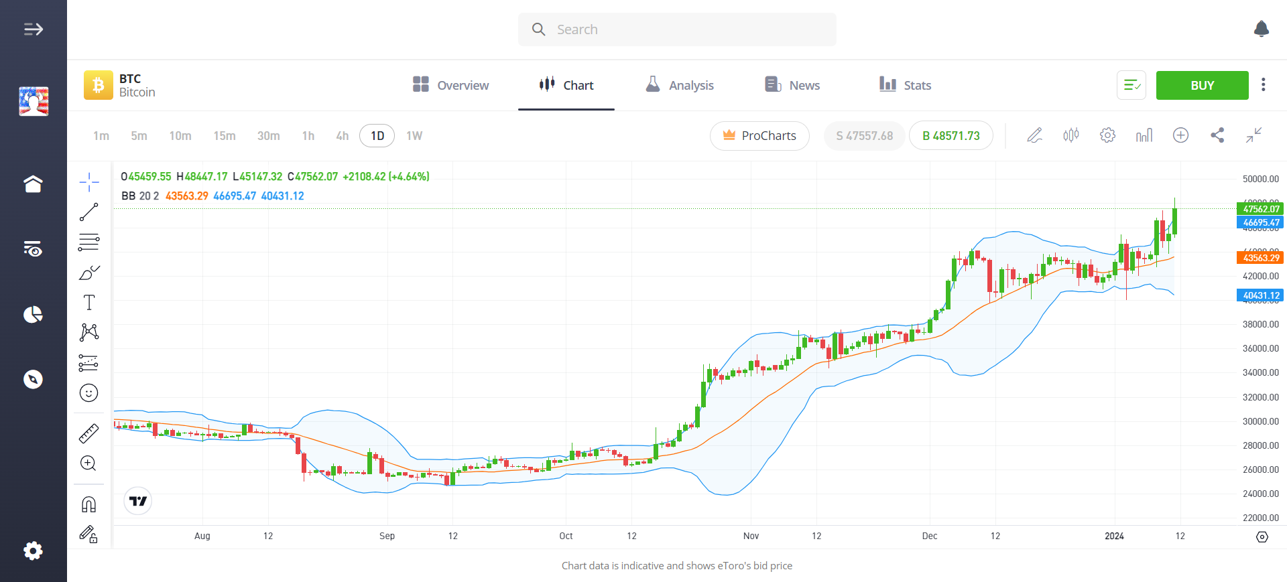Image resolution: width=1287 pixels, height=582 pixels.
Task: Focus the Search field
Action: [677, 29]
